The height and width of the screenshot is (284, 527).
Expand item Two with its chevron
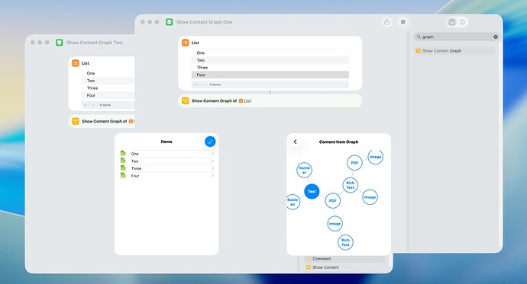pyautogui.click(x=213, y=161)
